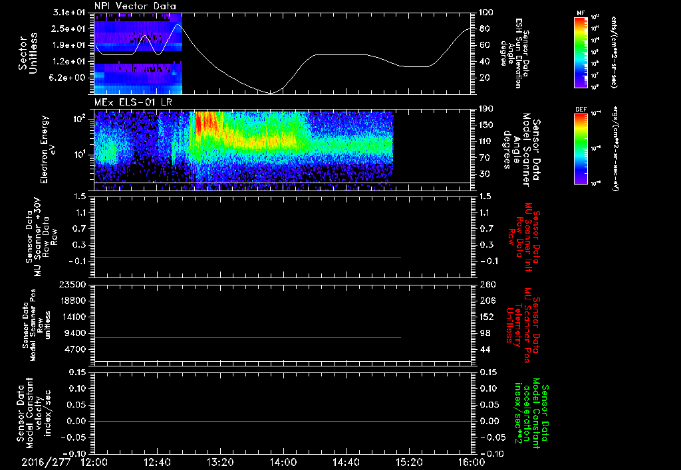Image resolution: width=681 pixels, height=470 pixels.
Task: Click the 'MU Scanner +30V Raw Data' axis label
Action: point(41,237)
